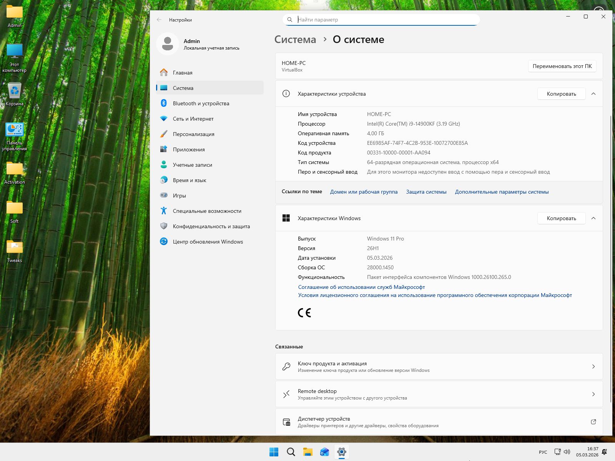Open the Remote desktop settings row
Screen dimensions: 615x461
pos(439,394)
